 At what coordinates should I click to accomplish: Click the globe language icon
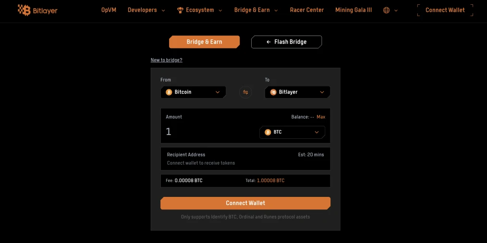click(x=386, y=10)
